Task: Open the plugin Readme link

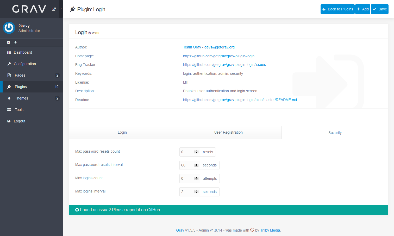Action: (x=240, y=100)
